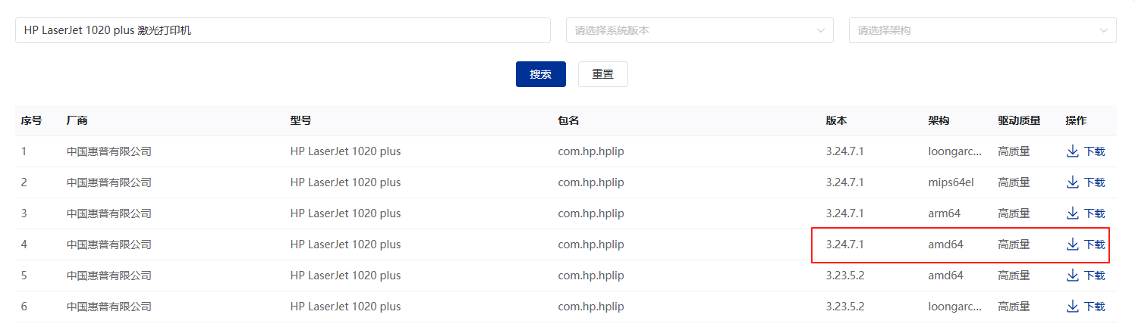Click 中国惠普有限公司 vendor in row 5

tap(109, 276)
